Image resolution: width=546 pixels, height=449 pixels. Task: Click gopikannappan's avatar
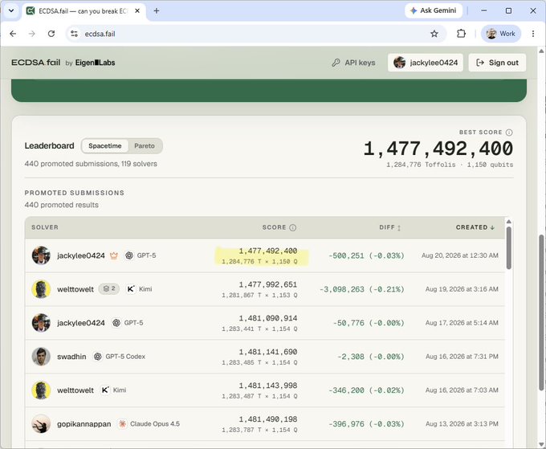[x=41, y=424]
